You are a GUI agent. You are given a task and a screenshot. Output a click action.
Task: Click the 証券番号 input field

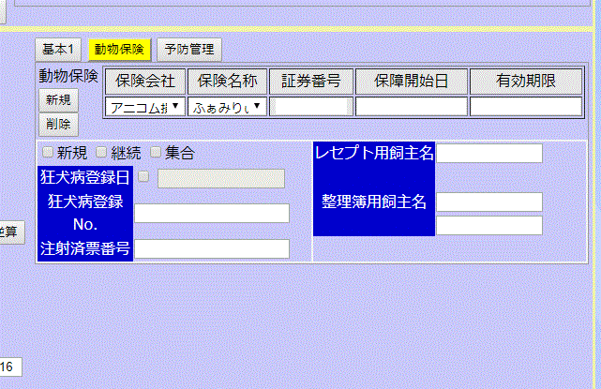click(311, 107)
